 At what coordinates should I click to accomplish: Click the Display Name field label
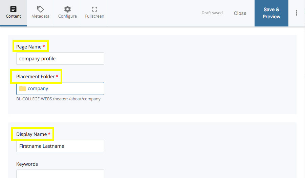31,134
